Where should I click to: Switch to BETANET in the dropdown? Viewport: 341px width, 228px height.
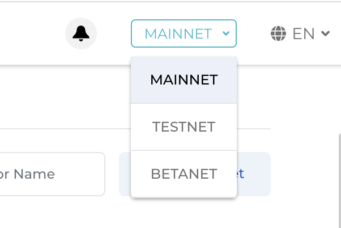click(184, 174)
